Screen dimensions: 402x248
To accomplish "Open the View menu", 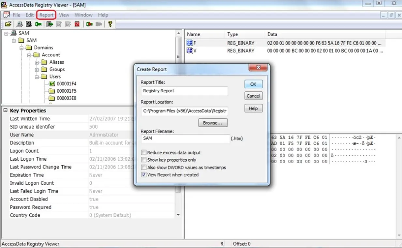I will [64, 15].
